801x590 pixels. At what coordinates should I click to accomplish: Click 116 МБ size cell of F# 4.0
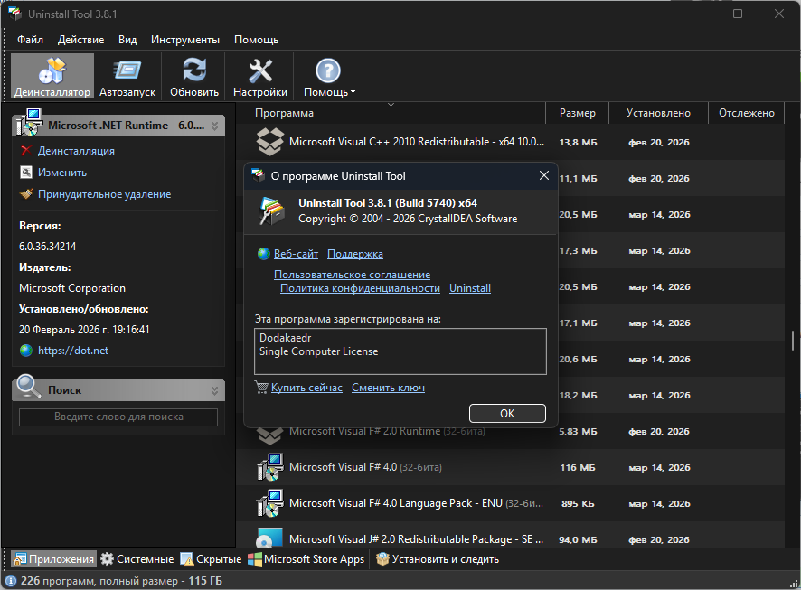(578, 467)
